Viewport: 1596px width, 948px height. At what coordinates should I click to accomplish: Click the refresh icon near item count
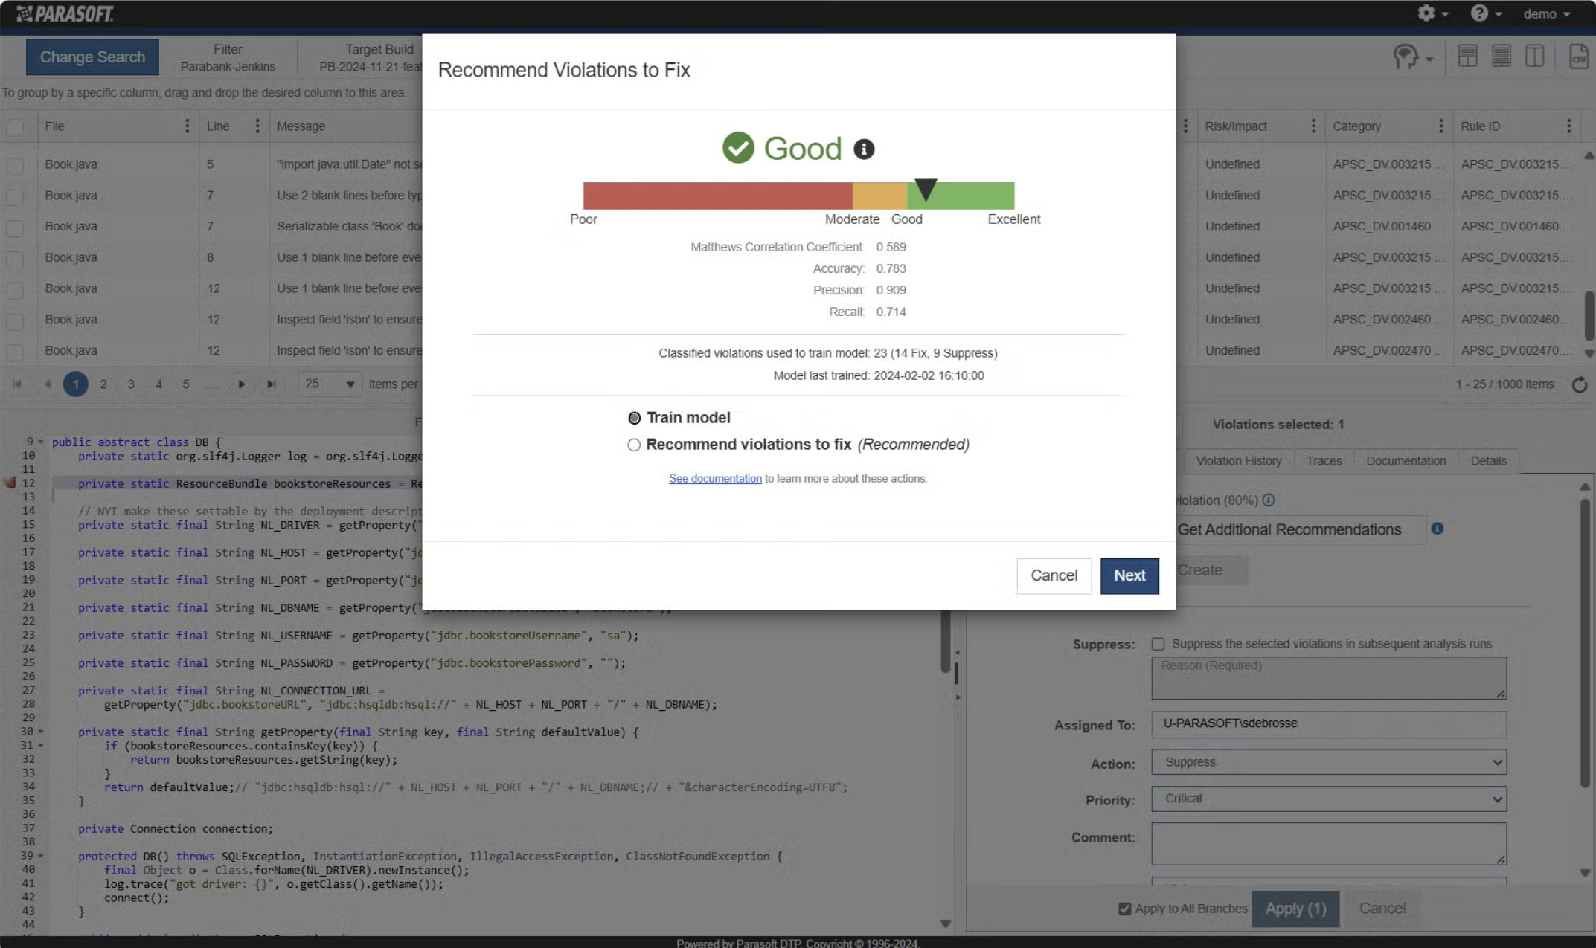[x=1579, y=384]
